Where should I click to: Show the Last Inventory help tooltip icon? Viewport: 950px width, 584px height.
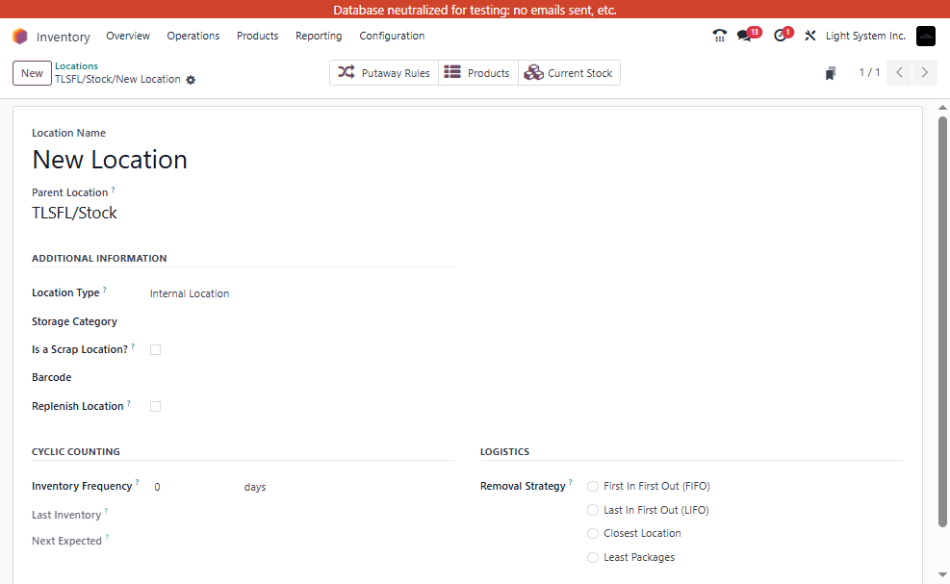point(106,511)
